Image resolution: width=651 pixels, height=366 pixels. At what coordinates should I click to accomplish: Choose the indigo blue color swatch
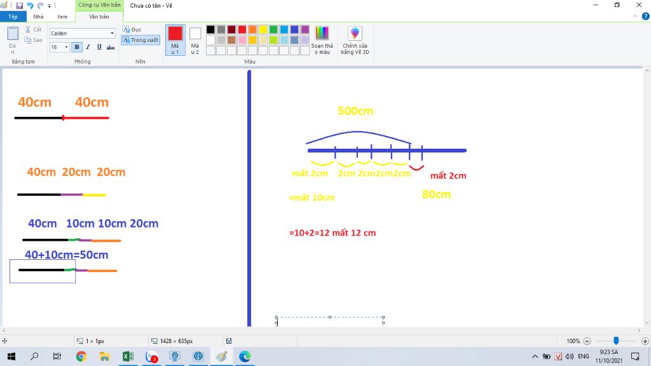click(294, 29)
